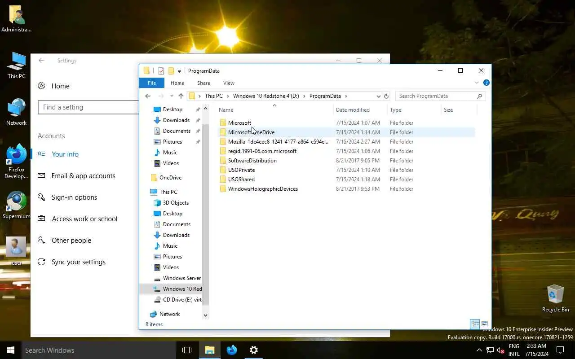Click Settings gear taskbar icon
575x359 pixels.
coord(254,350)
